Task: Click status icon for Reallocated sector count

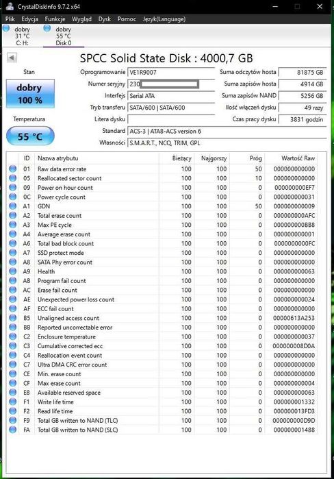Action: pyautogui.click(x=13, y=178)
